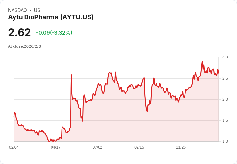The image size is (237, 164).
Task: Click the 1.5 y-axis label
Action: point(225,120)
